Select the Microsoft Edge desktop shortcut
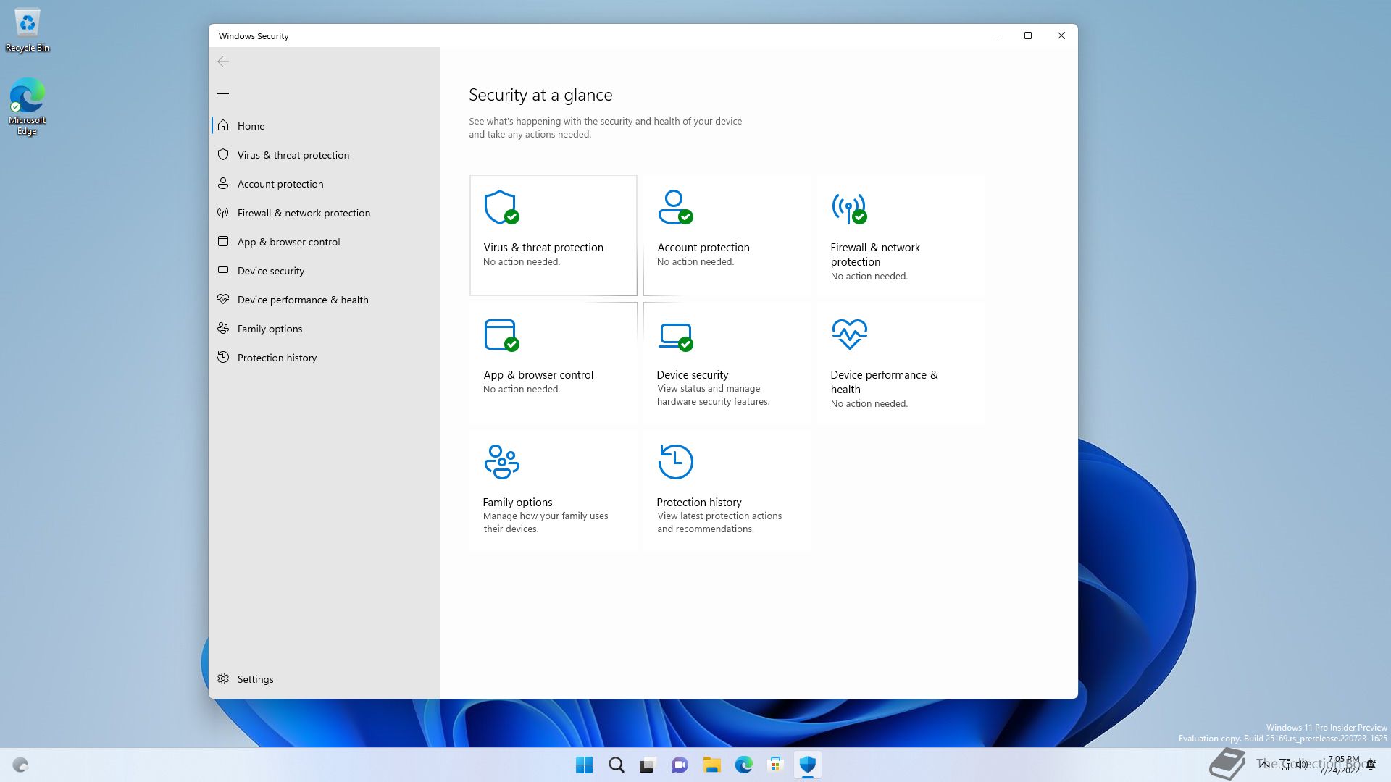The height and width of the screenshot is (782, 1391). pos(28,106)
